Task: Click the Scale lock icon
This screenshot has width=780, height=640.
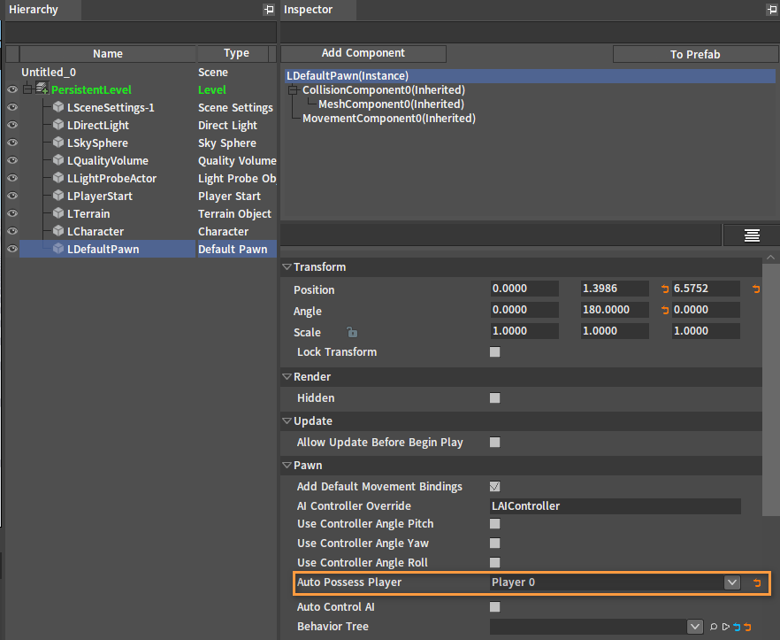Action: click(352, 332)
